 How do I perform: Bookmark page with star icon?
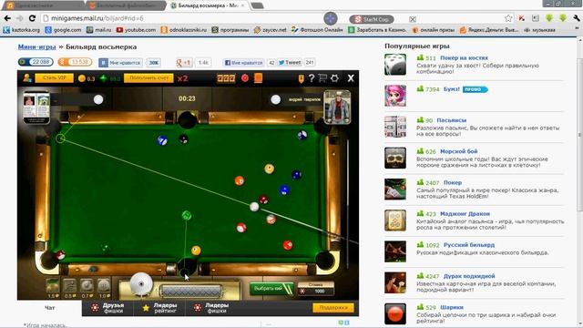pyautogui.click(x=508, y=18)
